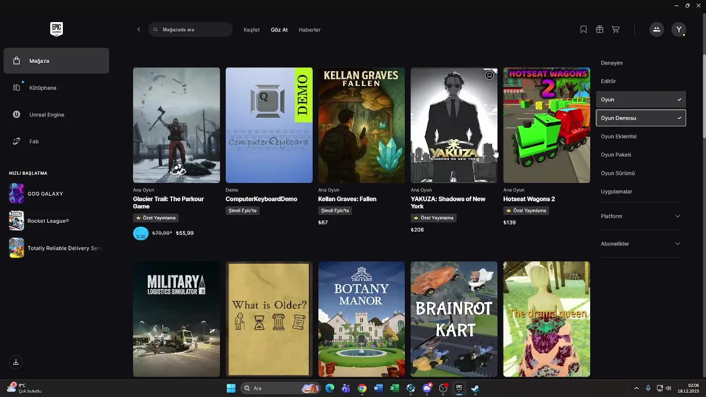Viewport: 706px width, 397px height.
Task: Select the Oyun Sürümü filter
Action: pyautogui.click(x=641, y=173)
